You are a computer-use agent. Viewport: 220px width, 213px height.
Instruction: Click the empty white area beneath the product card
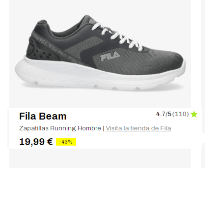point(110,190)
